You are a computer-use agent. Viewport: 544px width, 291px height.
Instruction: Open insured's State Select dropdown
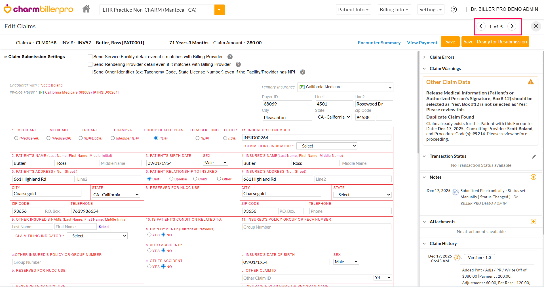362,195
